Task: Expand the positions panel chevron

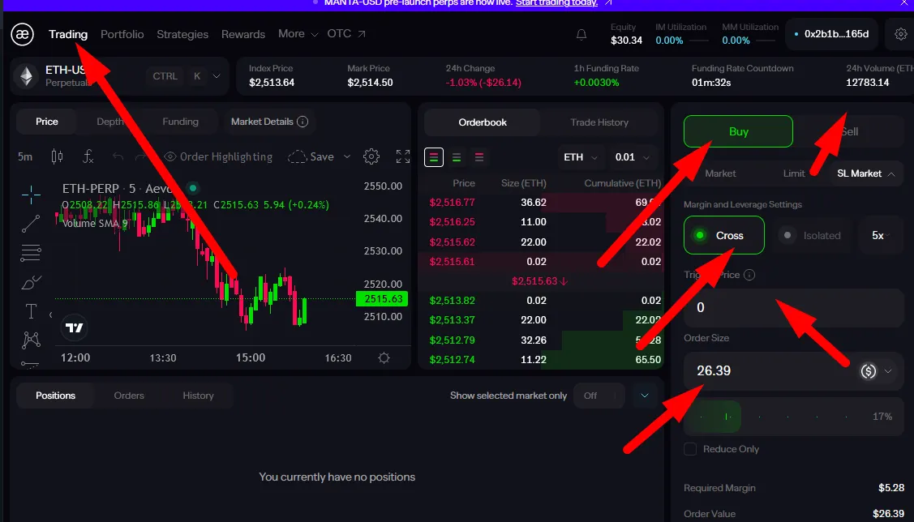Action: pyautogui.click(x=645, y=396)
